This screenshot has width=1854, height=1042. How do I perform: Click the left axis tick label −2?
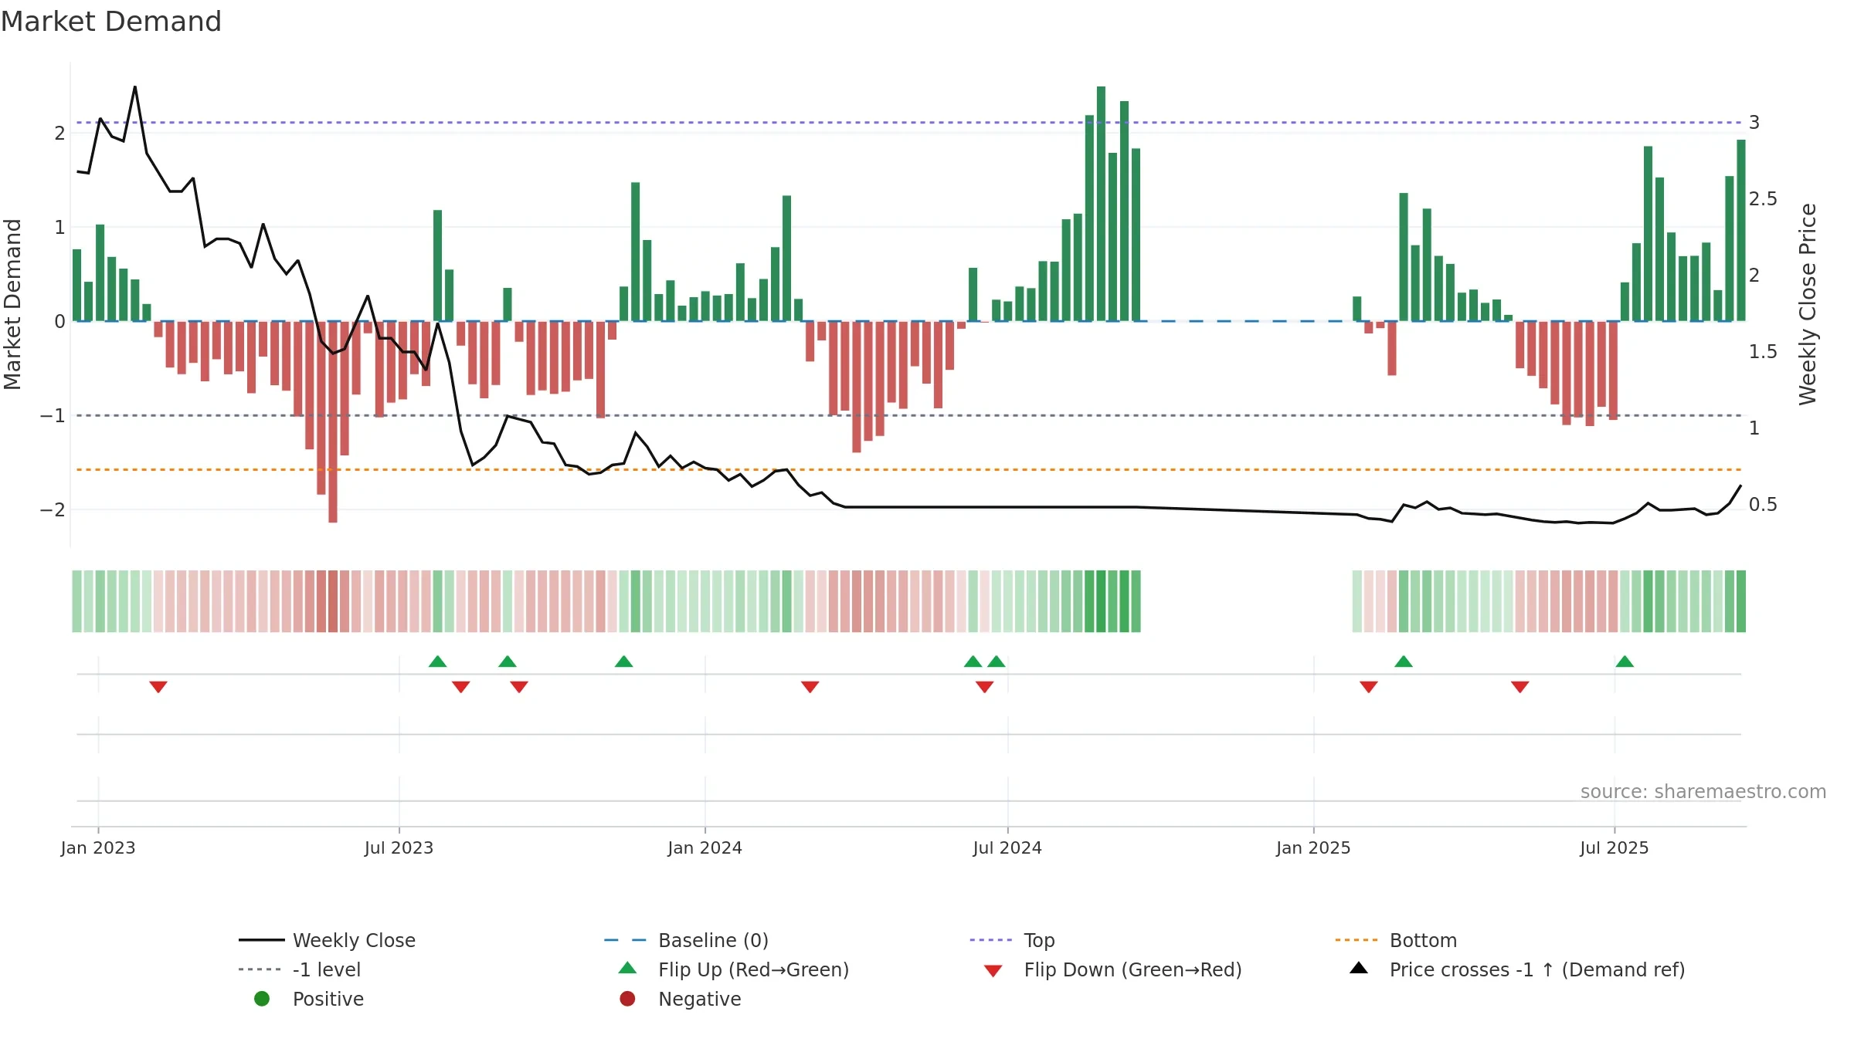click(53, 509)
